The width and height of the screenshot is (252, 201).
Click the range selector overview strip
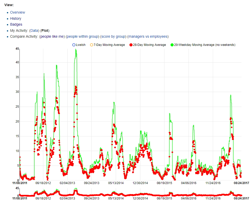[x=131, y=192]
